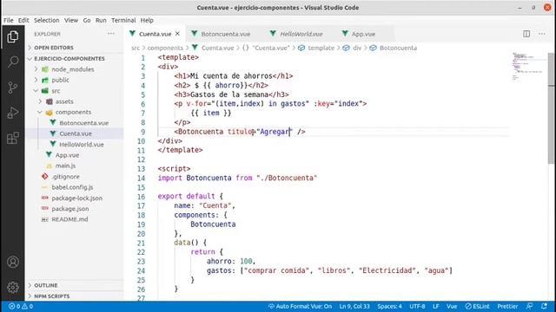Click the ESLint status item
The height and width of the screenshot is (312, 556).
tap(477, 306)
